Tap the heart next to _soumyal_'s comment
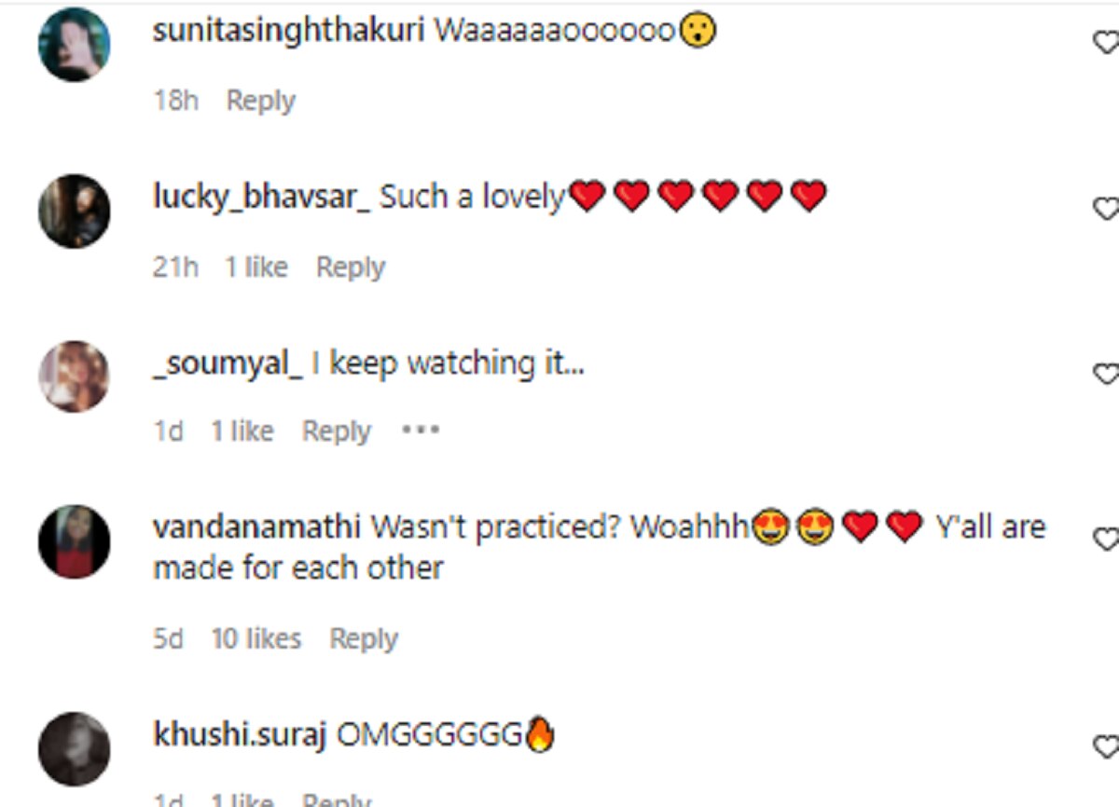The image size is (1119, 807). point(1107,374)
